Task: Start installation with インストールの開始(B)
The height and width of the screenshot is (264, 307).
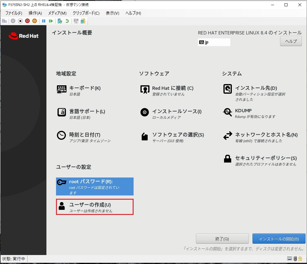Action: (x=279, y=239)
